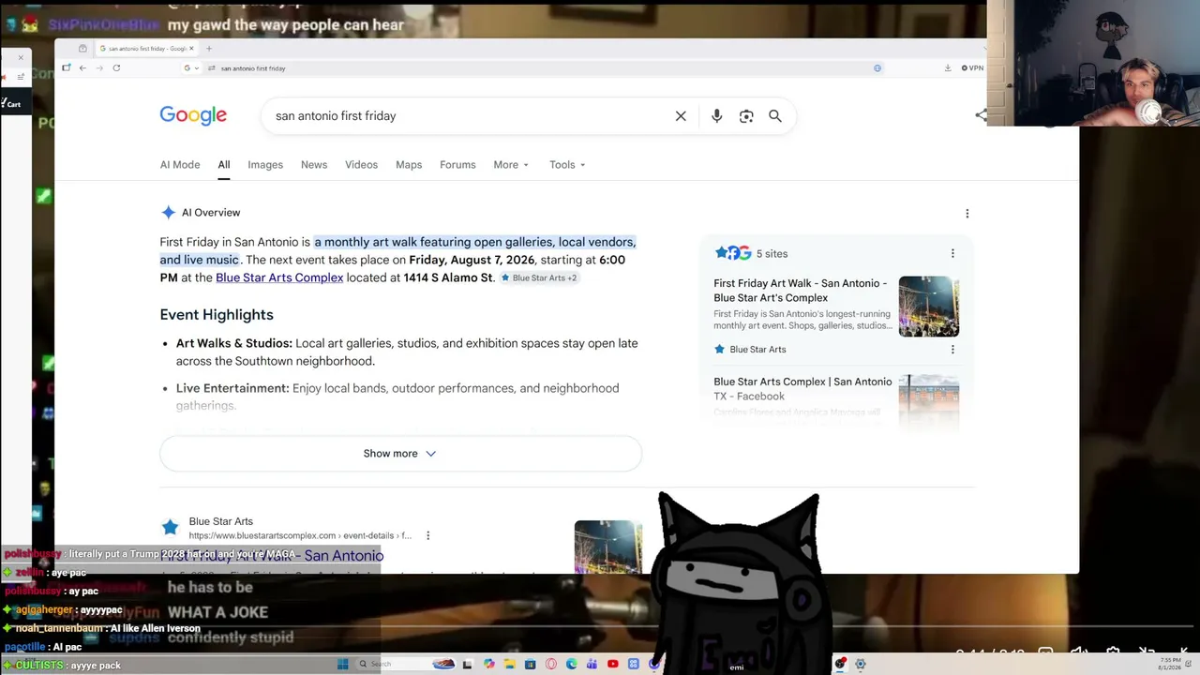This screenshot has width=1200, height=675.
Task: Select the All results tab
Action: (224, 165)
